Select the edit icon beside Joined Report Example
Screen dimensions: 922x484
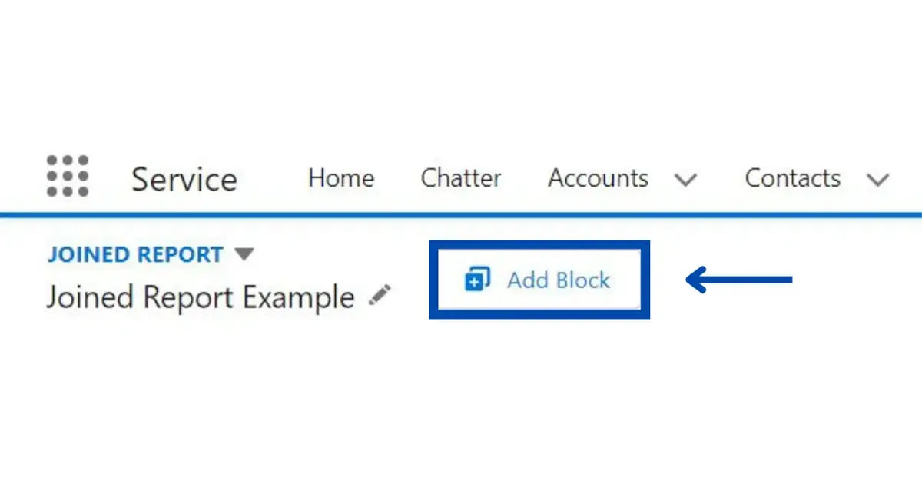tap(380, 296)
